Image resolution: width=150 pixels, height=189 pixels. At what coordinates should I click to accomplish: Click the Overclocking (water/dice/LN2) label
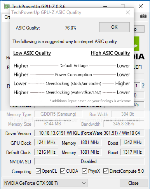pos(73,92)
